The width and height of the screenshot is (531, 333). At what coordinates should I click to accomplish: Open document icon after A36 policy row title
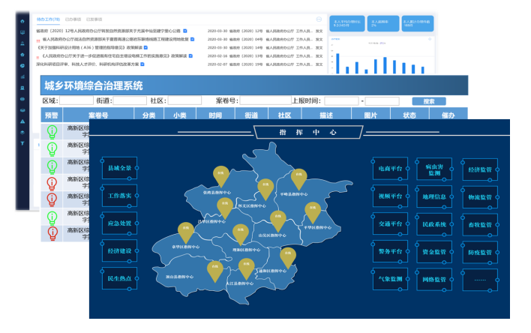[x=145, y=47]
